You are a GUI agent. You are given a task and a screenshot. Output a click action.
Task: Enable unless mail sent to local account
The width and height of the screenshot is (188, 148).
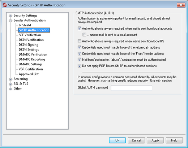point(84,35)
